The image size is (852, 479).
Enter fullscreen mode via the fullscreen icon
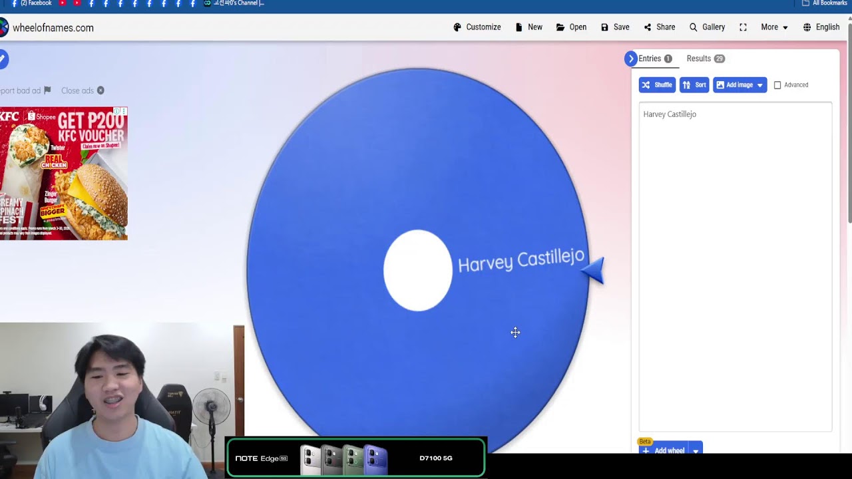[743, 27]
